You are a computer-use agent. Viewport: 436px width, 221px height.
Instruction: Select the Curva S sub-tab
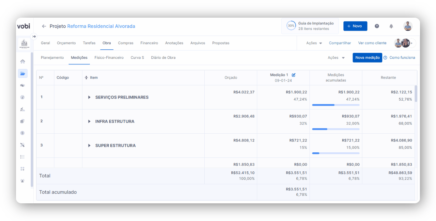(x=137, y=58)
